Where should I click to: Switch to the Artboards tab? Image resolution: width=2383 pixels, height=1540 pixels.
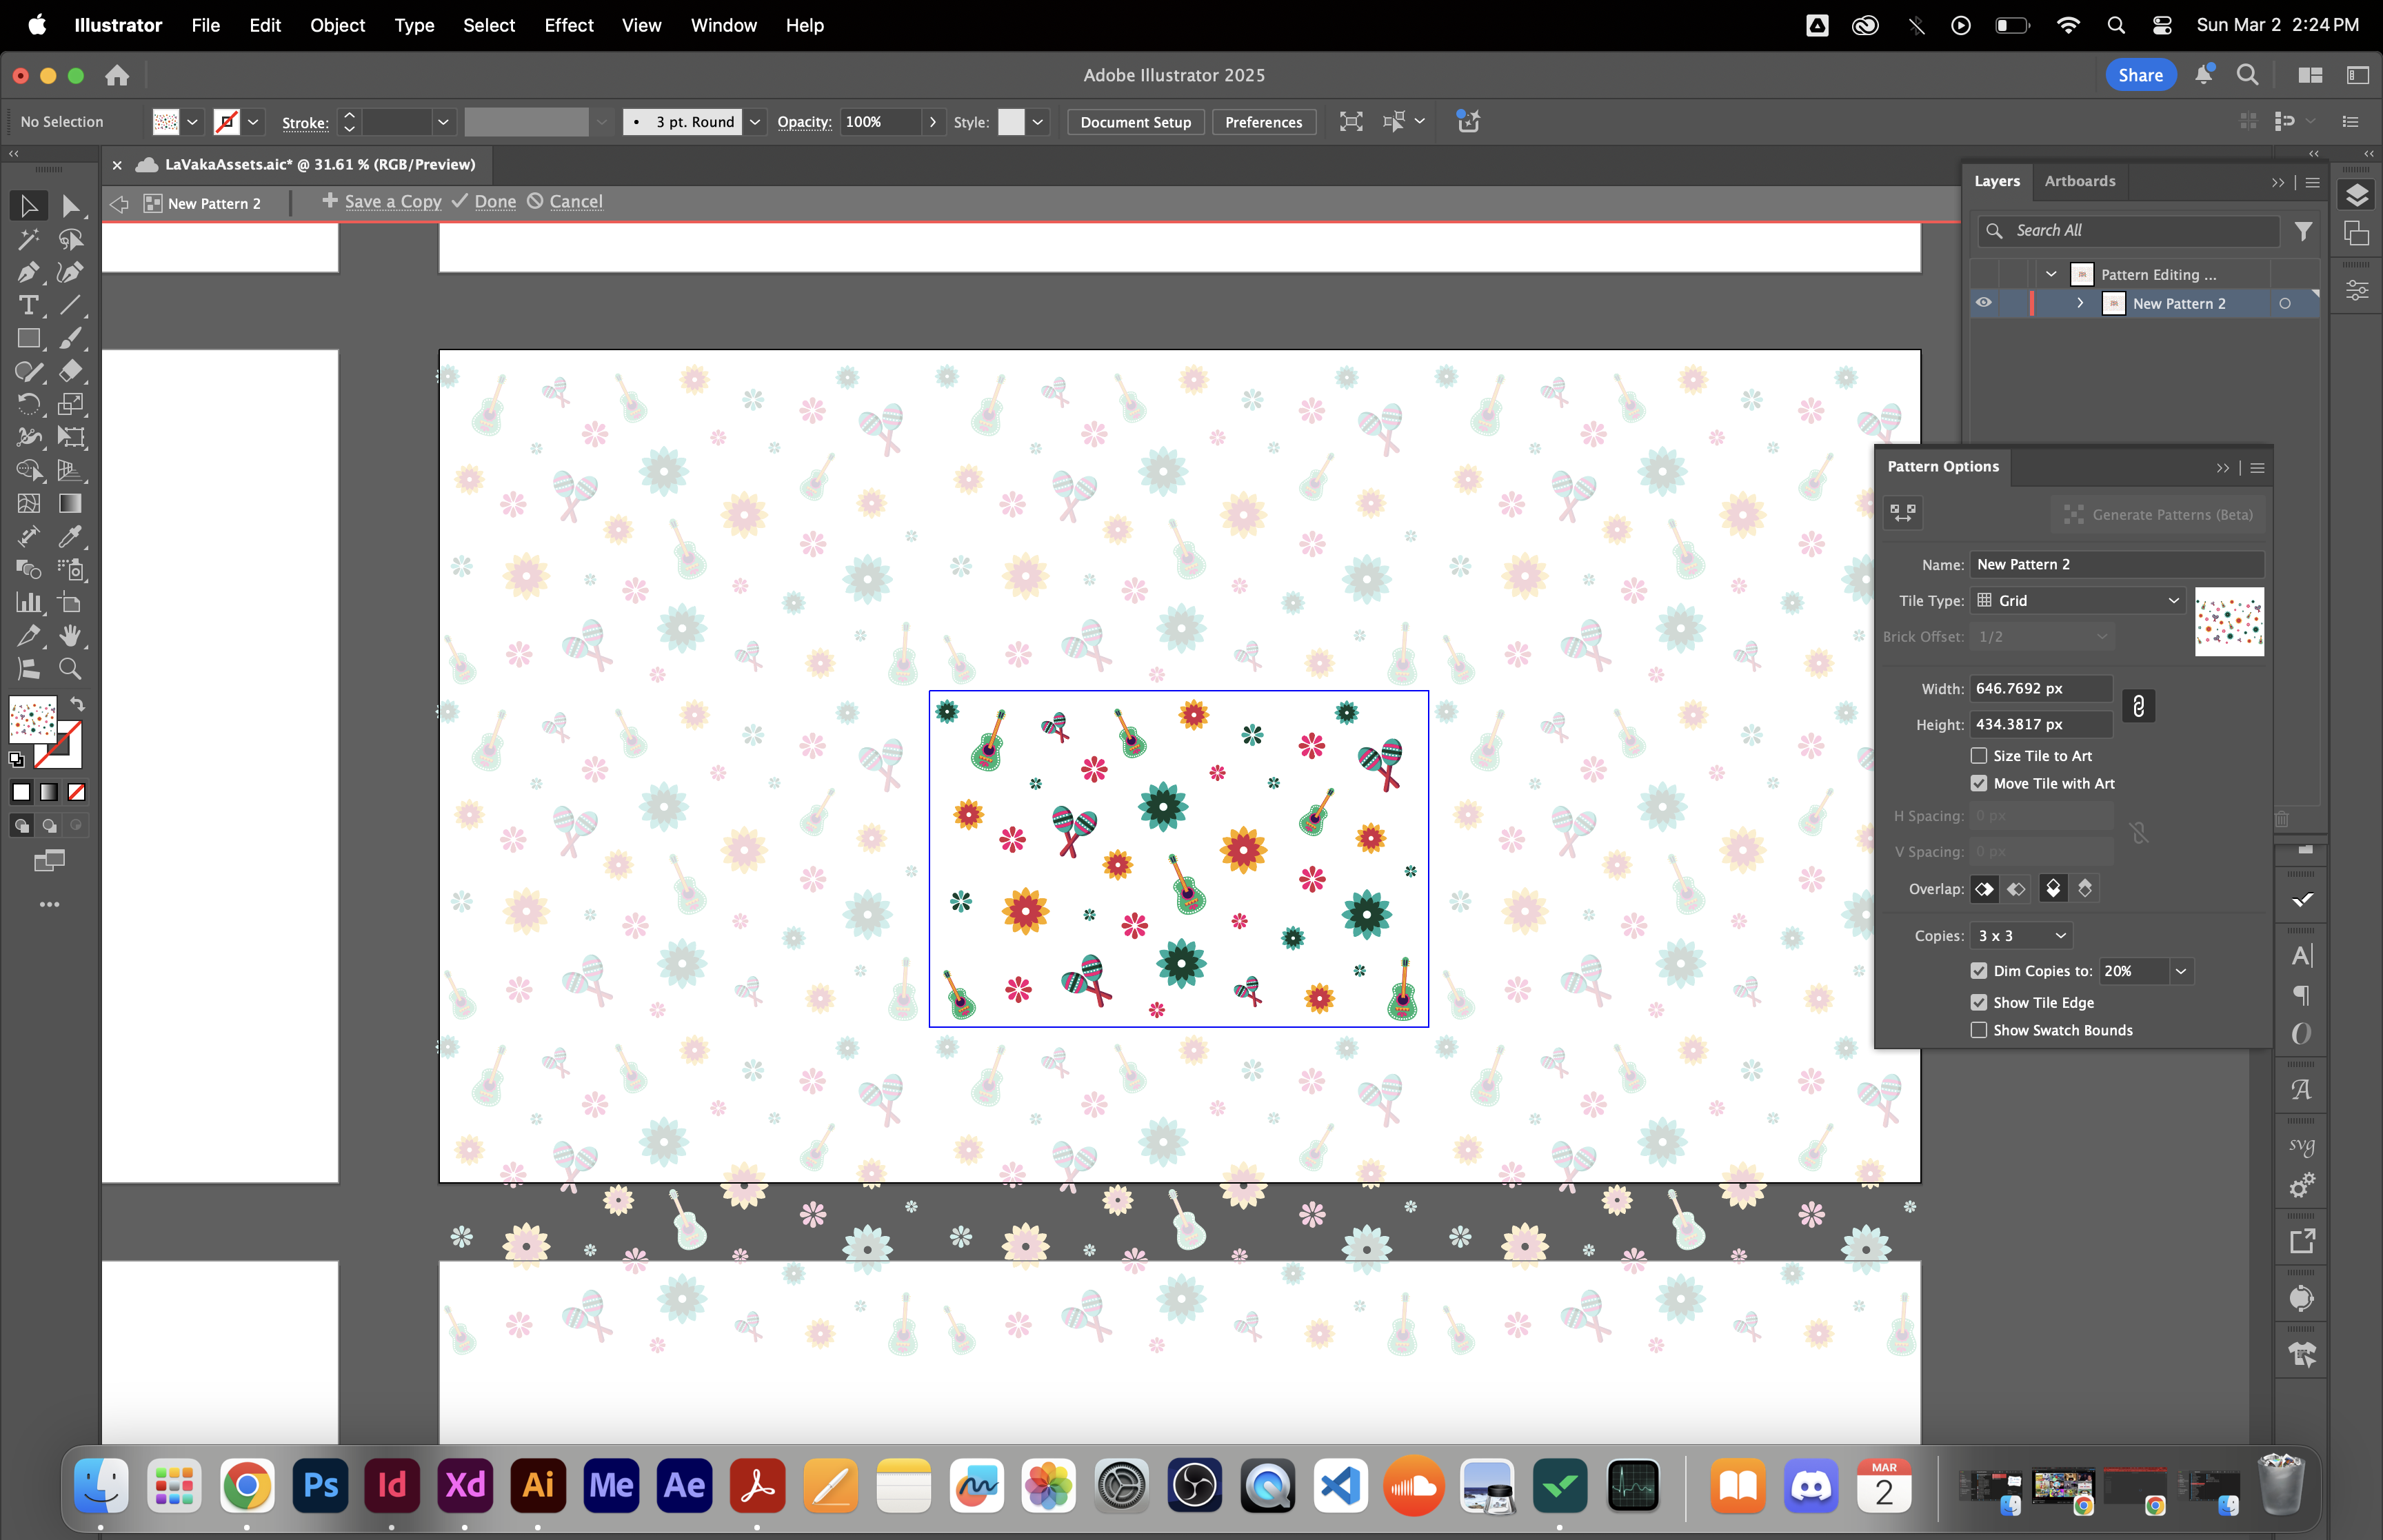(2079, 181)
